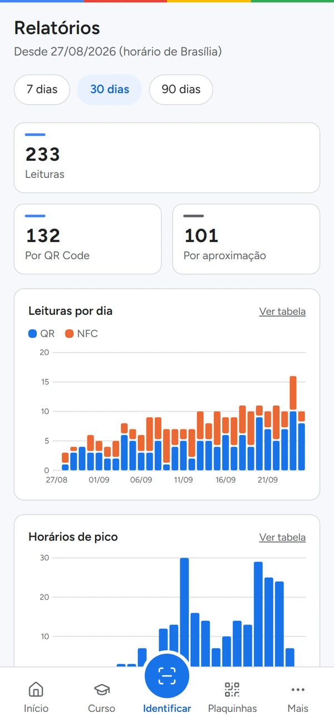Open the Curso graduation cap icon
Image resolution: width=334 pixels, height=722 pixels.
[101, 690]
